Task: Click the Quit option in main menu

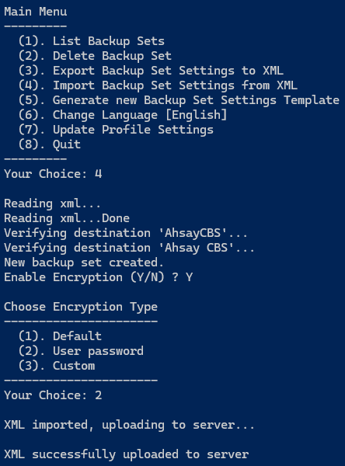Action: [x=50, y=144]
